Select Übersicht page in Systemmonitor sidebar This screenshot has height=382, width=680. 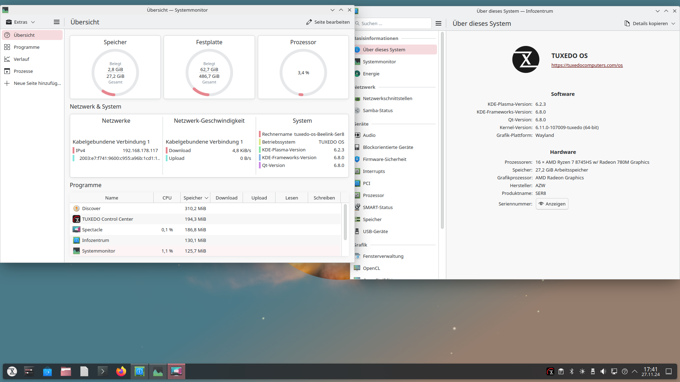(x=32, y=35)
